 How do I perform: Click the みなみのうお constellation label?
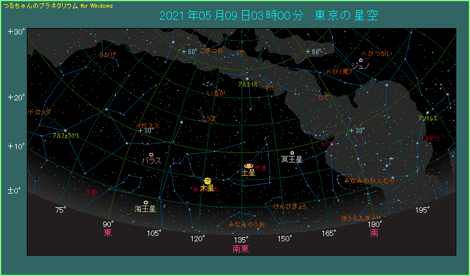tap(246, 224)
